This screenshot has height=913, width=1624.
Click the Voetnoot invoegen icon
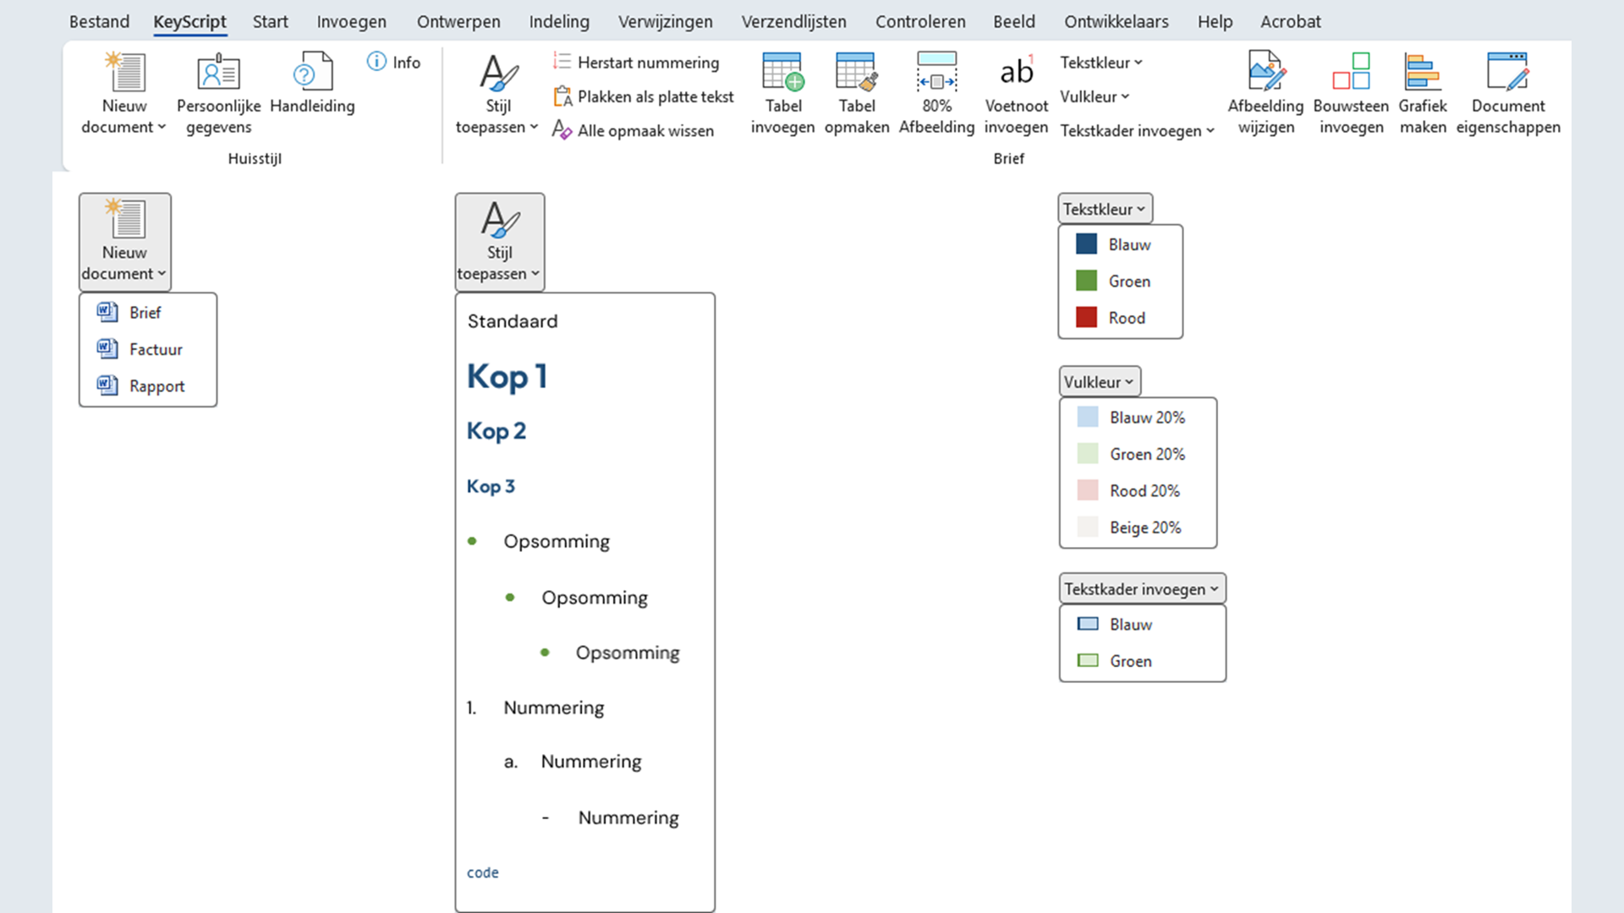(x=1016, y=72)
